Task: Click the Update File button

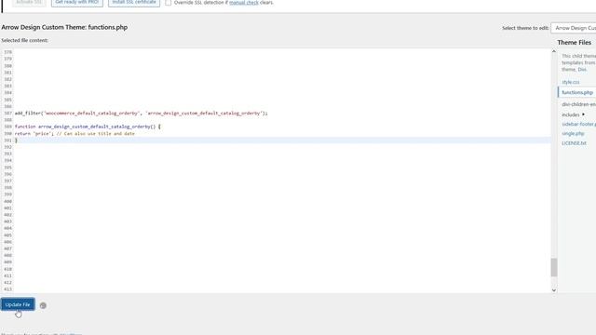Action: [x=18, y=304]
